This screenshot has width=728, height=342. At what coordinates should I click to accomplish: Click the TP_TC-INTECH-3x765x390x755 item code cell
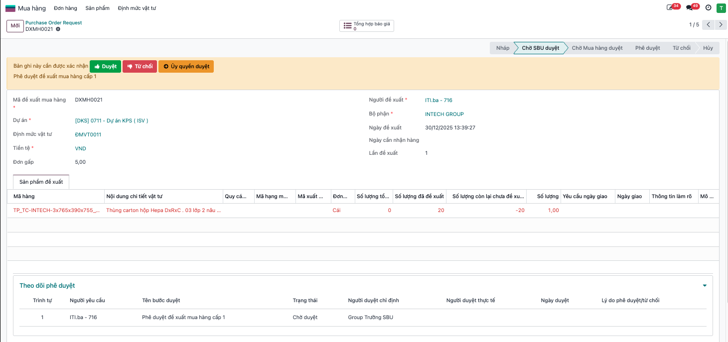[x=56, y=211]
